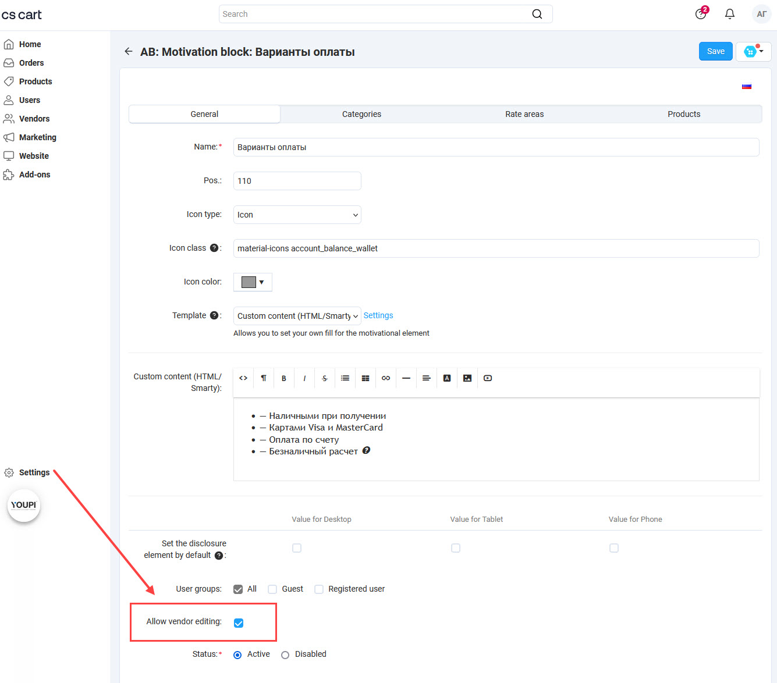Image resolution: width=777 pixels, height=683 pixels.
Task: Uncheck the Allow vendor editing checkbox
Action: click(x=239, y=623)
